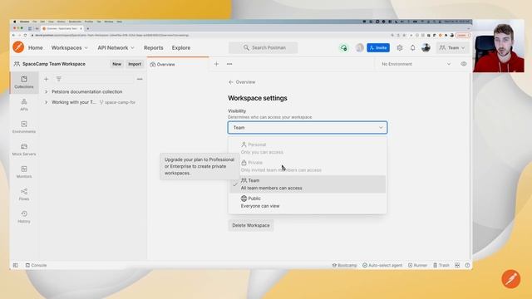The image size is (532, 299).
Task: Go back to Overview link
Action: [242, 82]
